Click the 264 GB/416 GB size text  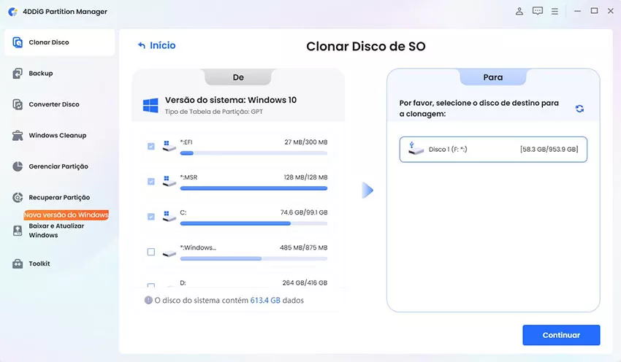pyautogui.click(x=305, y=283)
